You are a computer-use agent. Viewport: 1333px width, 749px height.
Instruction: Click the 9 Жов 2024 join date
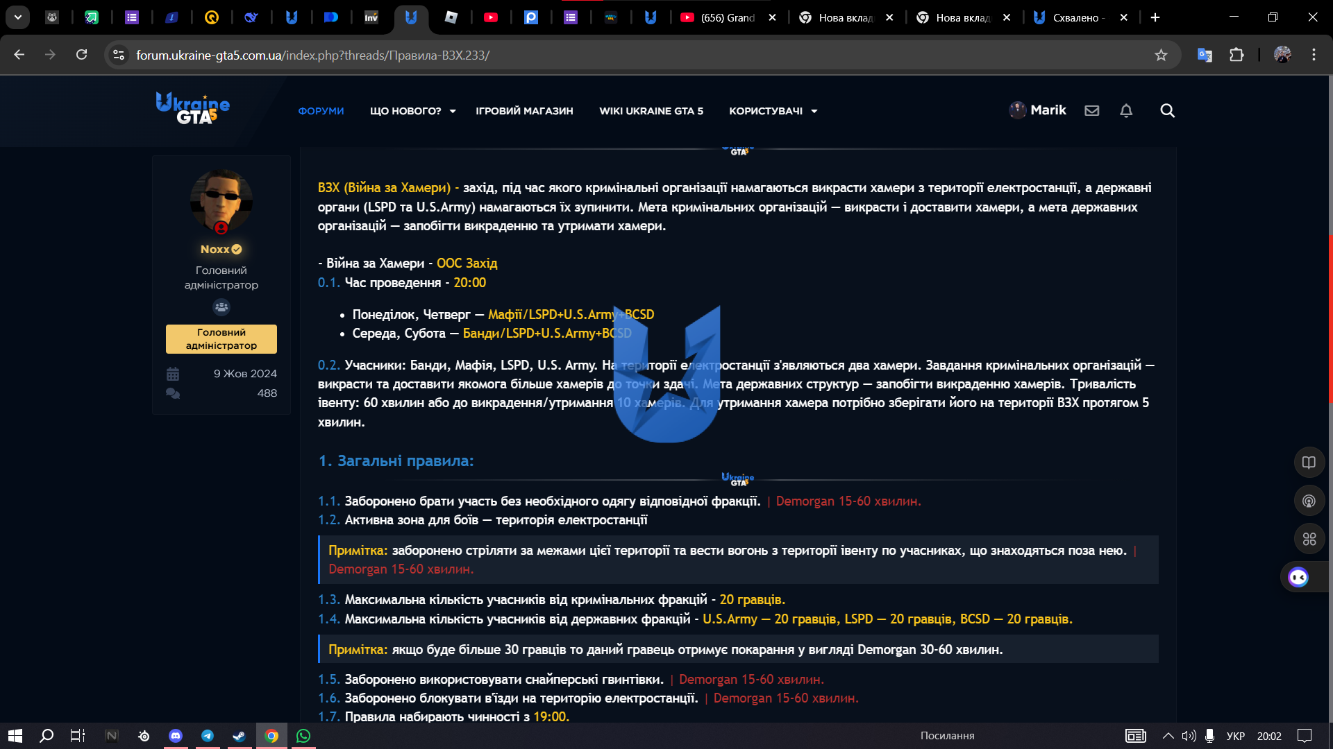pos(245,373)
